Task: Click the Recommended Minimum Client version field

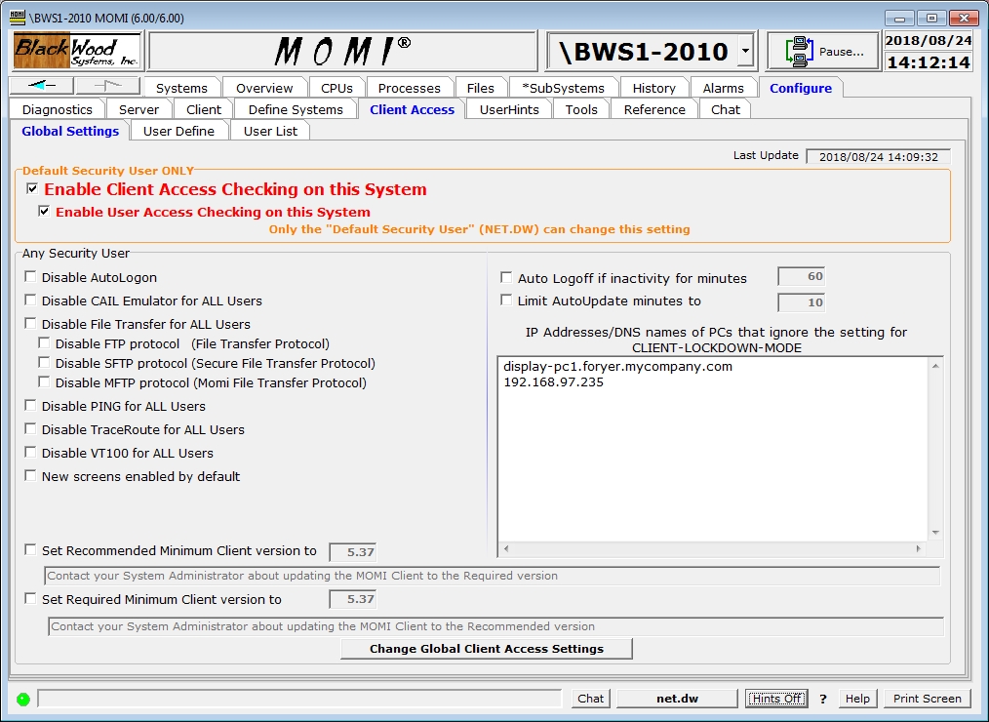Action: (353, 551)
